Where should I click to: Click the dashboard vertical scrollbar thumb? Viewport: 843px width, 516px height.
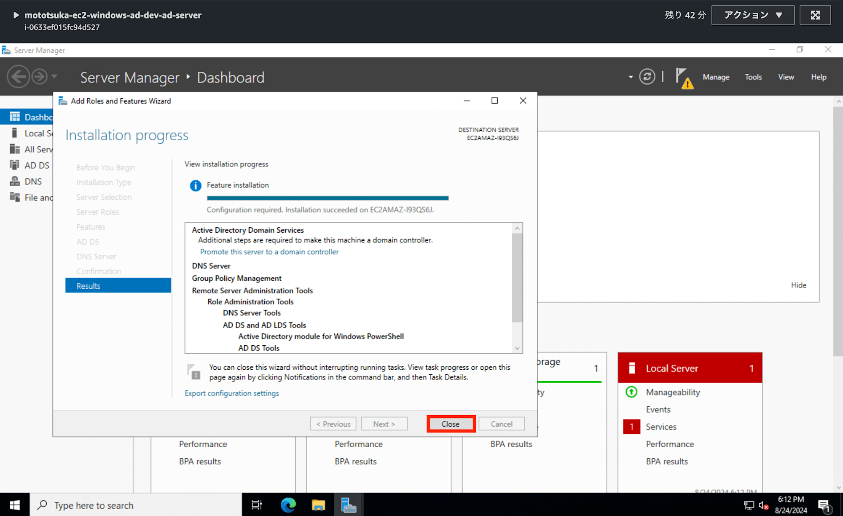pos(838,231)
